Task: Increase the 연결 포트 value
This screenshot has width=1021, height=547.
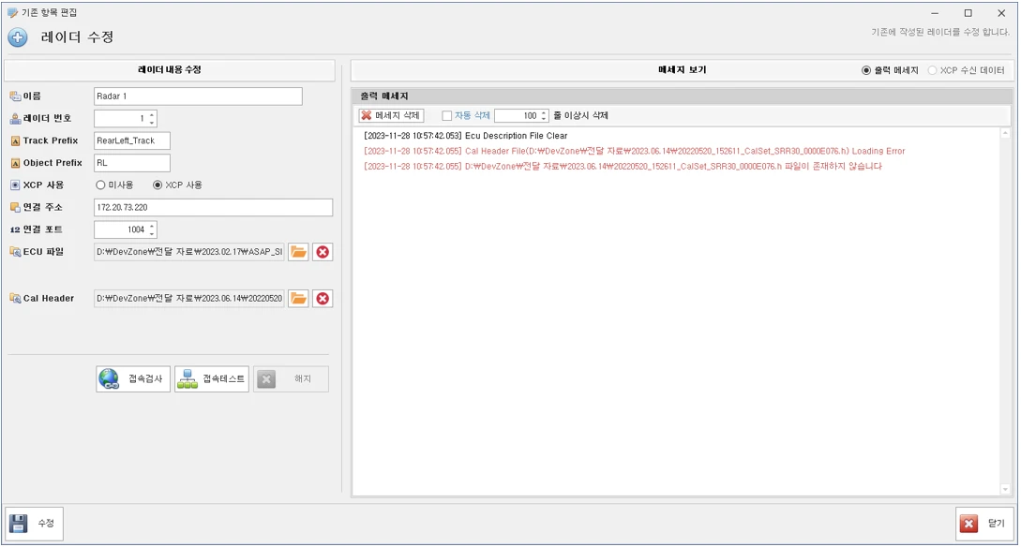Action: pyautogui.click(x=152, y=227)
